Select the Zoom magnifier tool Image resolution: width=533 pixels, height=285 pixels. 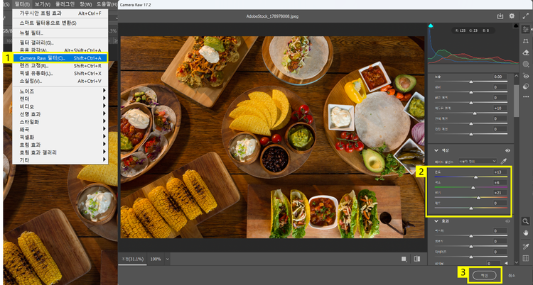point(525,222)
